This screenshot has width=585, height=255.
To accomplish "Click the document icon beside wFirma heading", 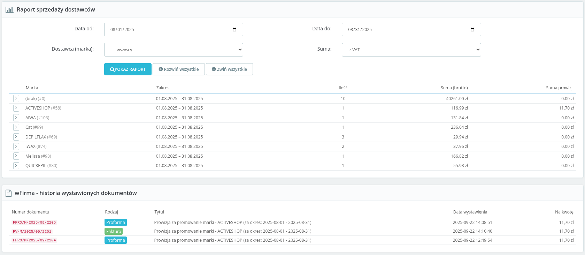I will tap(9, 193).
